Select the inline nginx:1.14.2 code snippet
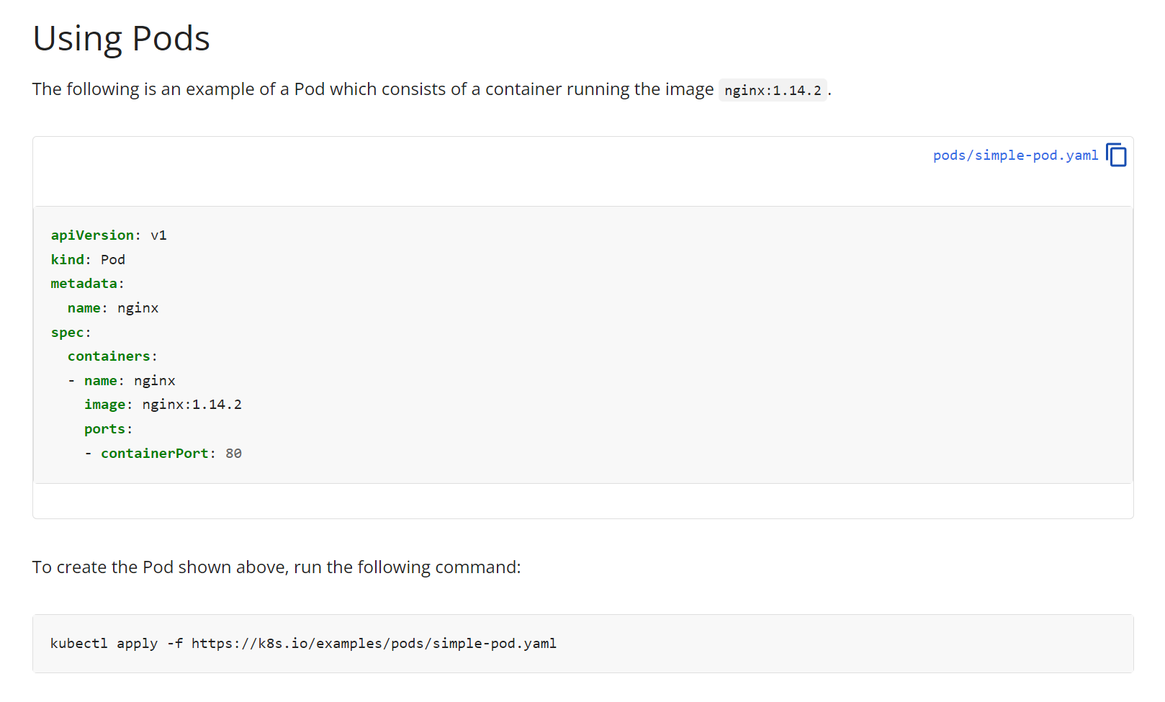 pos(773,90)
